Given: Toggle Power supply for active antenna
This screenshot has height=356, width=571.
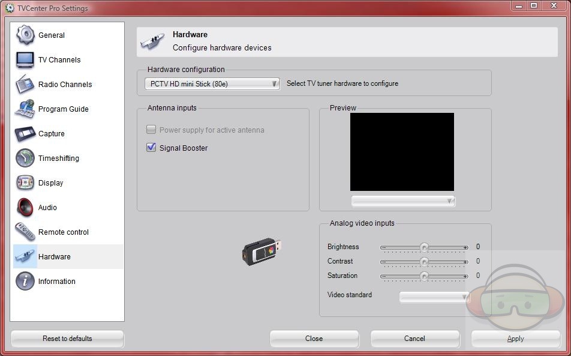Looking at the screenshot, I should click(151, 130).
